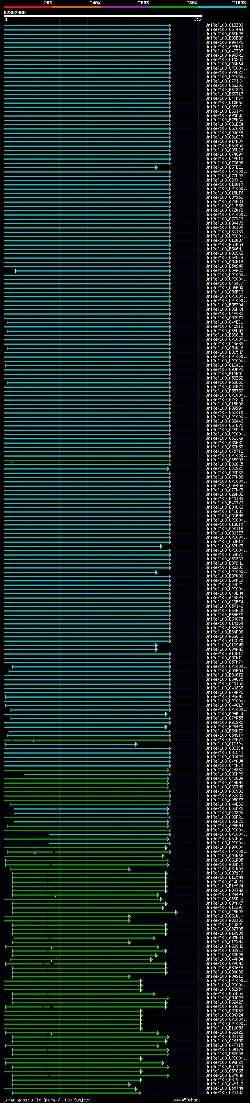Viewport: 250px width, 1103px height.
Task: Click the red ~20% identity legend segment
Action: click(28, 7)
